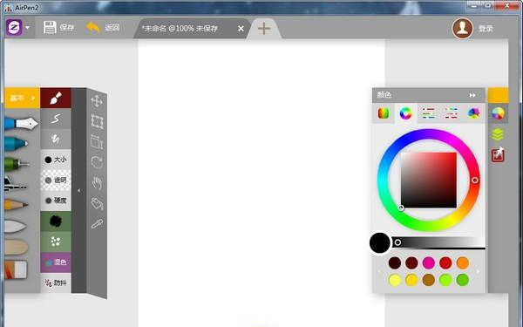Select the scribble stroke mode below S-curve
The image size is (523, 327).
pos(56,139)
